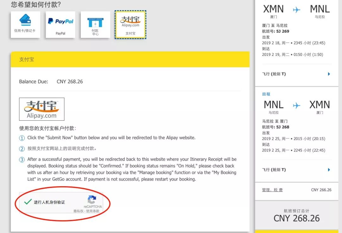Select the payment center (付款中心) option
Viewport: 342px width, 233px height.
pos(95,25)
